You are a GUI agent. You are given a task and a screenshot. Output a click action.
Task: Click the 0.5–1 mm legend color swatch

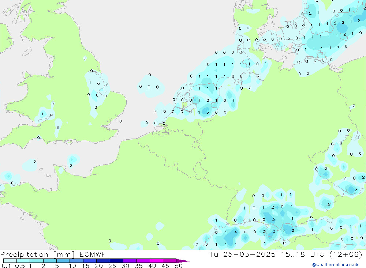(23, 261)
